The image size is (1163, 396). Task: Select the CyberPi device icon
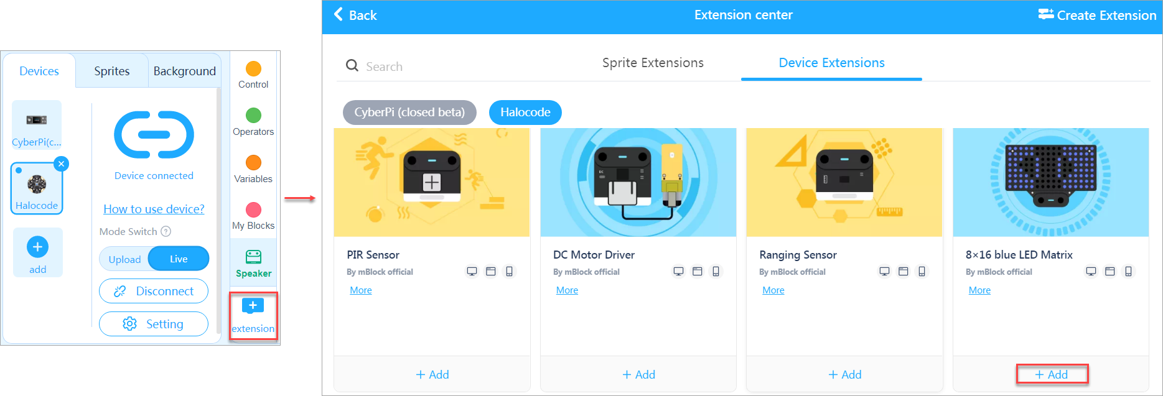coord(36,120)
